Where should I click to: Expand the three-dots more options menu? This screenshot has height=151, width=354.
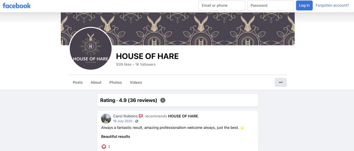(281, 82)
